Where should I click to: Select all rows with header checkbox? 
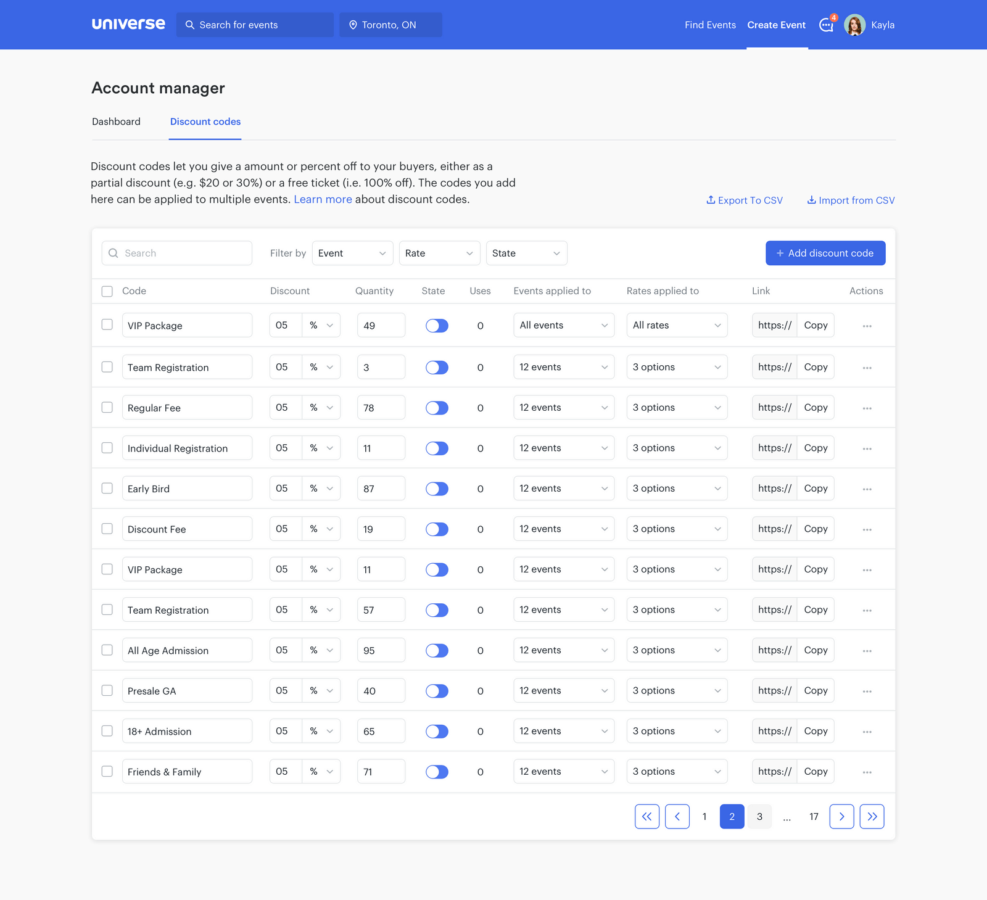pyautogui.click(x=107, y=291)
